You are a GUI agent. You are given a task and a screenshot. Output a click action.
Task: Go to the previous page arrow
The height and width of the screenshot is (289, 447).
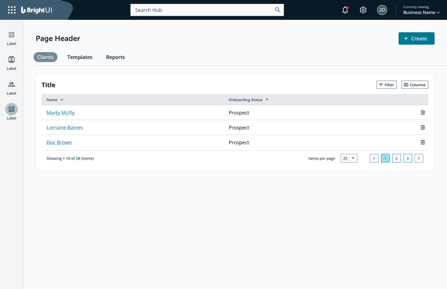pos(374,158)
